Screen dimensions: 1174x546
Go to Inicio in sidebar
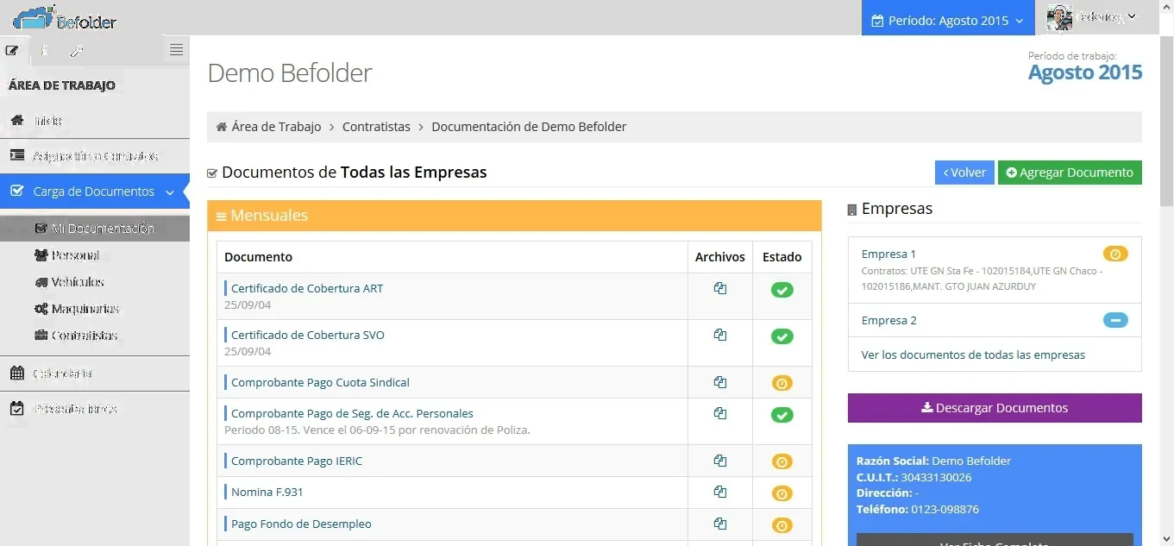[95, 121]
